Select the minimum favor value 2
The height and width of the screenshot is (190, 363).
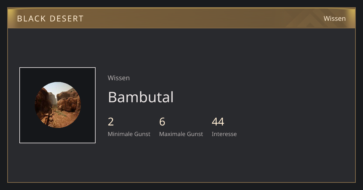point(111,122)
